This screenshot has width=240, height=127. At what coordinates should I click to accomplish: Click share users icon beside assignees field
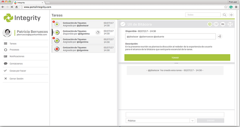pyautogui.click(x=220, y=36)
